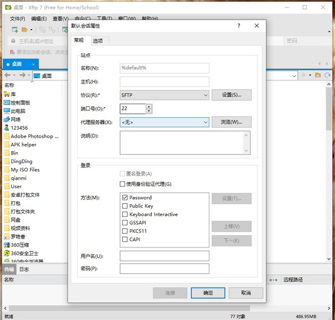Enable the Public Key method checkbox
Screen dimensions: 335x320
click(x=125, y=206)
